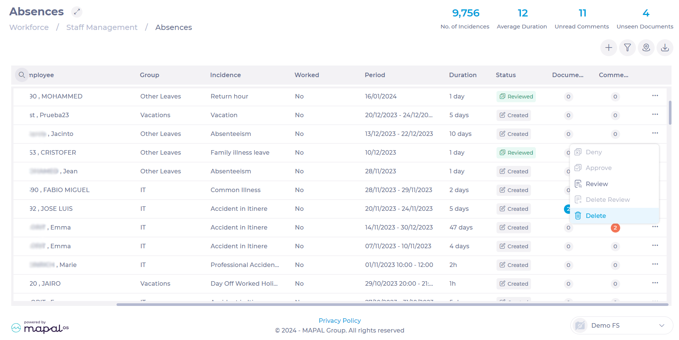679x340 pixels.
Task: Click Created status badge in Marie row
Action: click(x=514, y=265)
